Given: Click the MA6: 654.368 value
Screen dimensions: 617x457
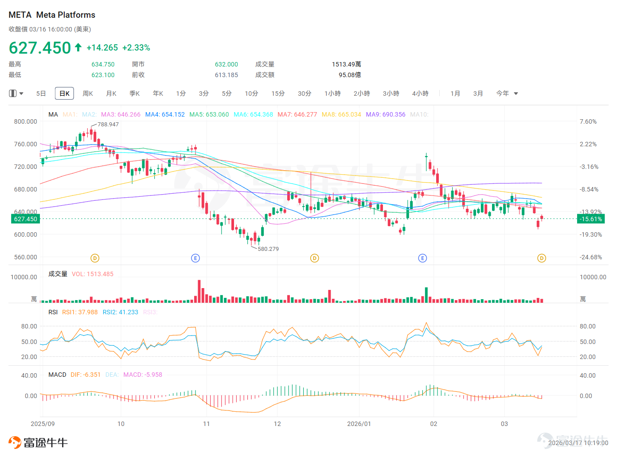Looking at the screenshot, I should coord(254,114).
